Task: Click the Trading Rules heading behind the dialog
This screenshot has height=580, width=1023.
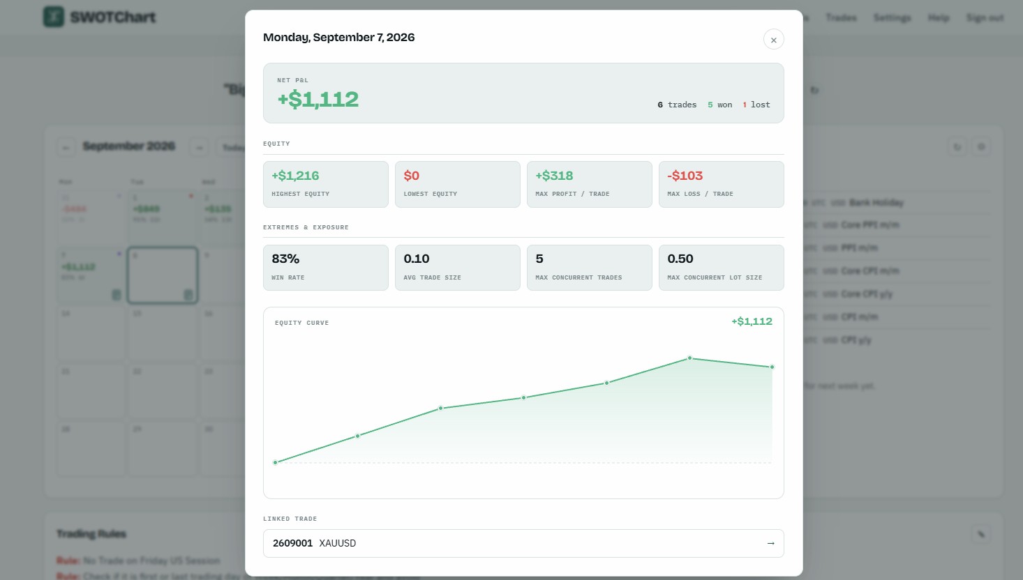Action: click(91, 534)
